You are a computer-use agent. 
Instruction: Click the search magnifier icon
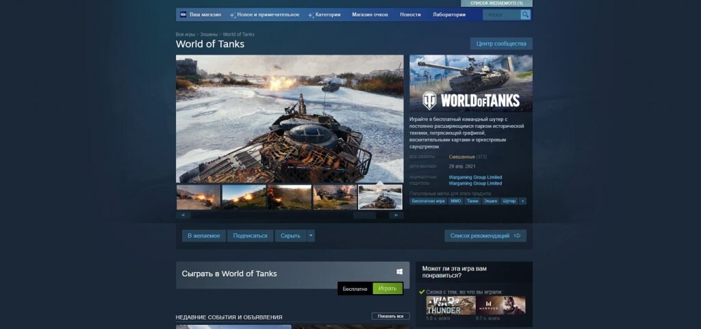[x=525, y=15]
